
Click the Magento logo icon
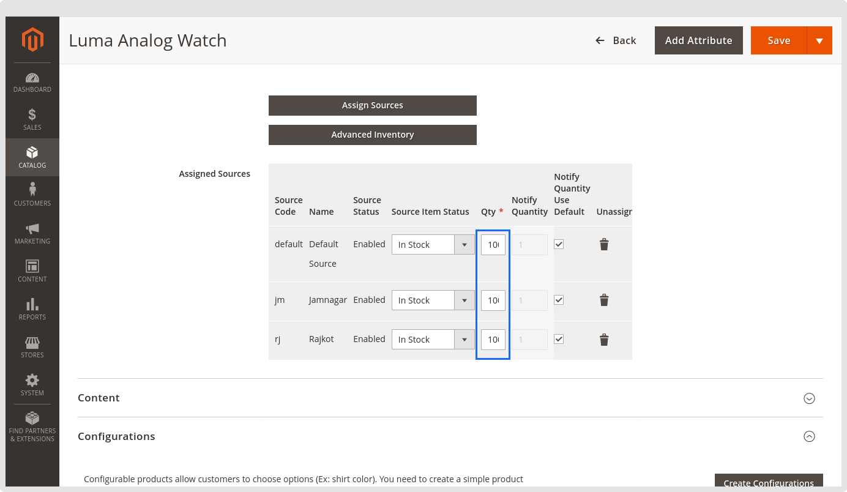pos(32,40)
